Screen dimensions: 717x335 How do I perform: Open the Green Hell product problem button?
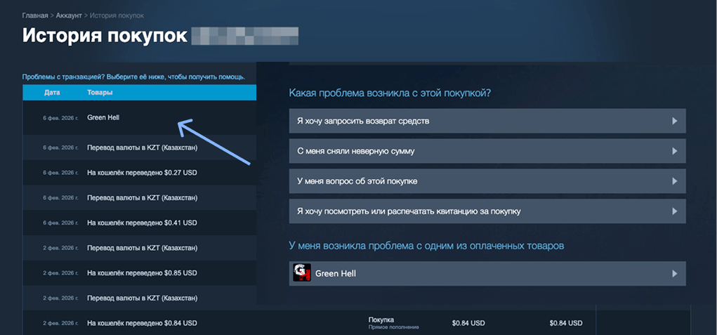point(487,274)
